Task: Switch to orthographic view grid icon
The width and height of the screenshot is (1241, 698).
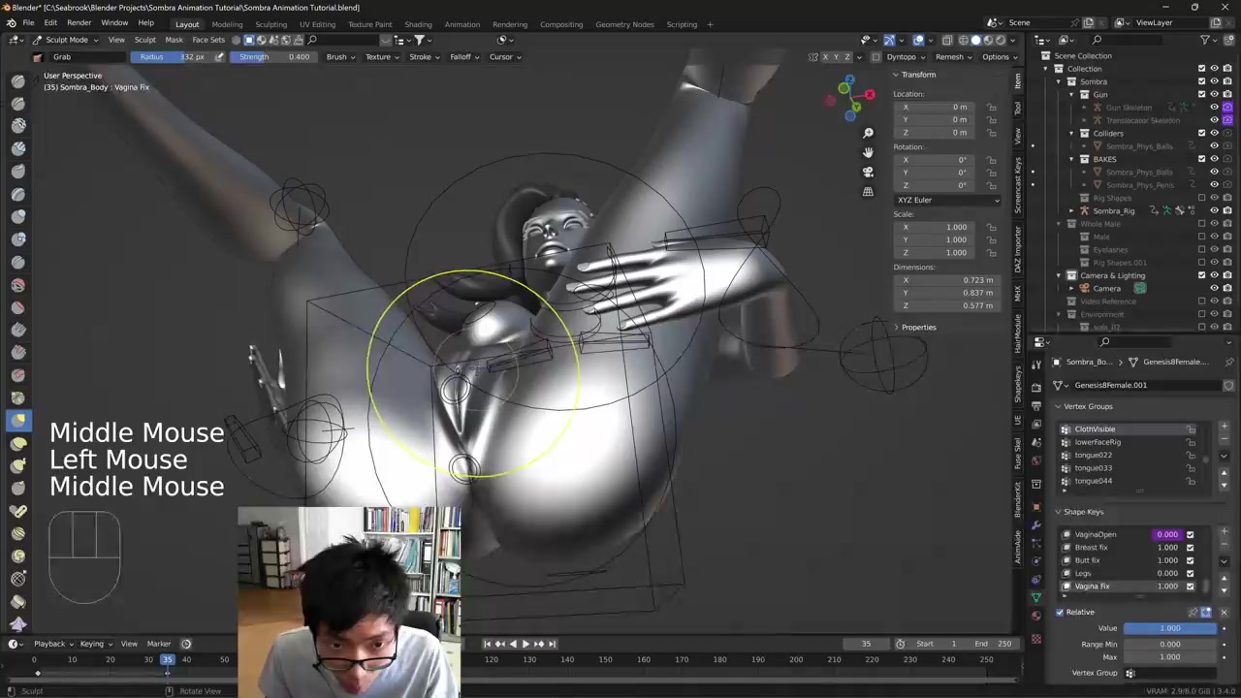Action: click(868, 191)
